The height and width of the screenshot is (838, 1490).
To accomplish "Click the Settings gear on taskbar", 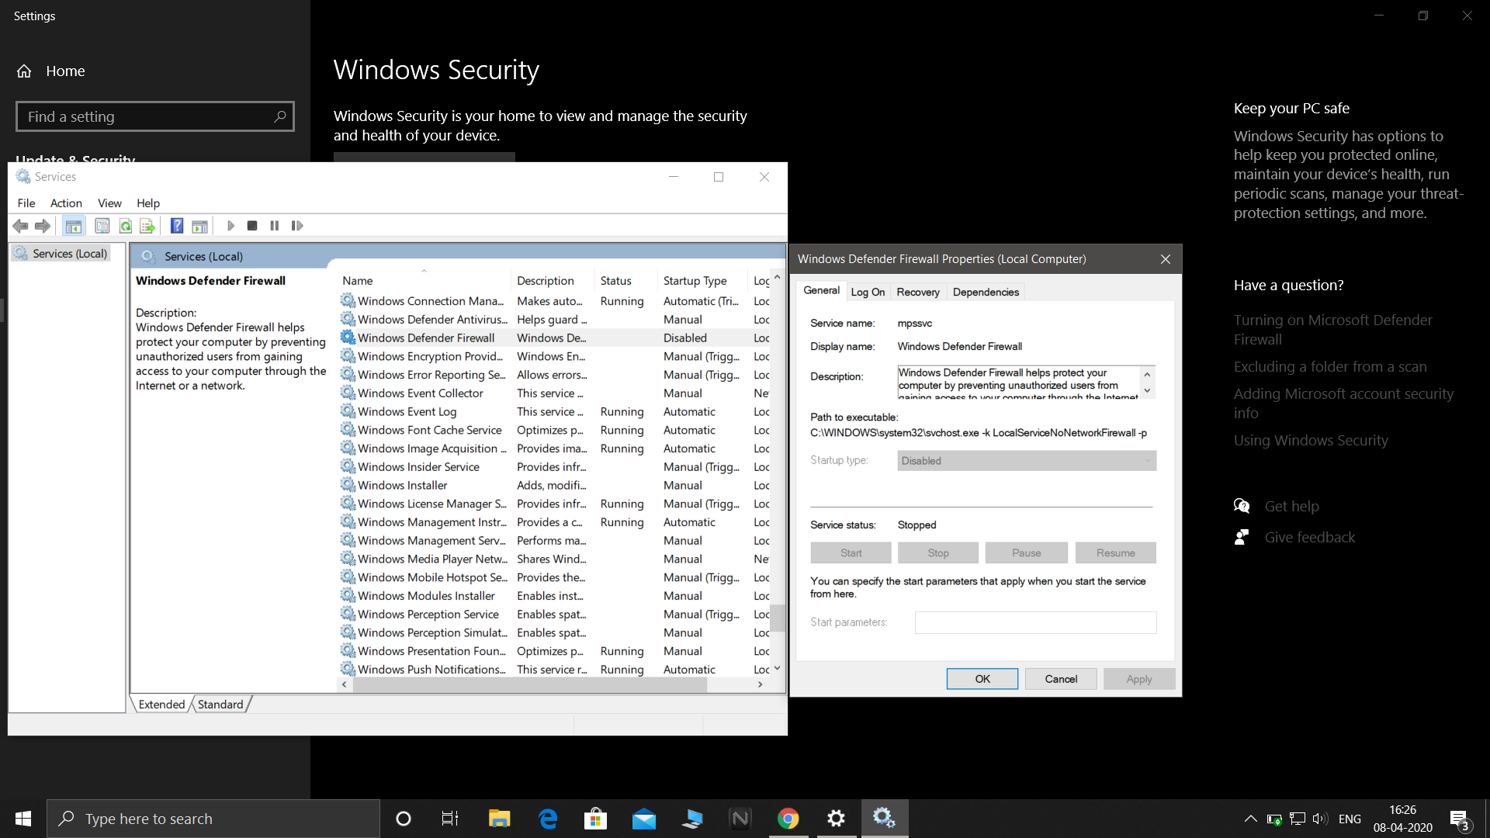I will tap(836, 819).
